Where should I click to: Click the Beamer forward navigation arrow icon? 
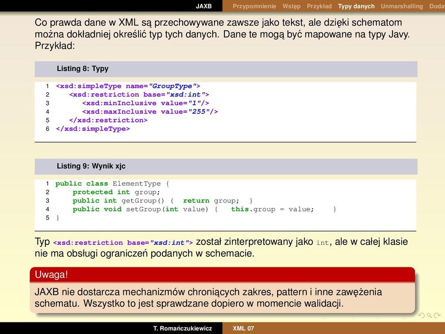(x=437, y=315)
